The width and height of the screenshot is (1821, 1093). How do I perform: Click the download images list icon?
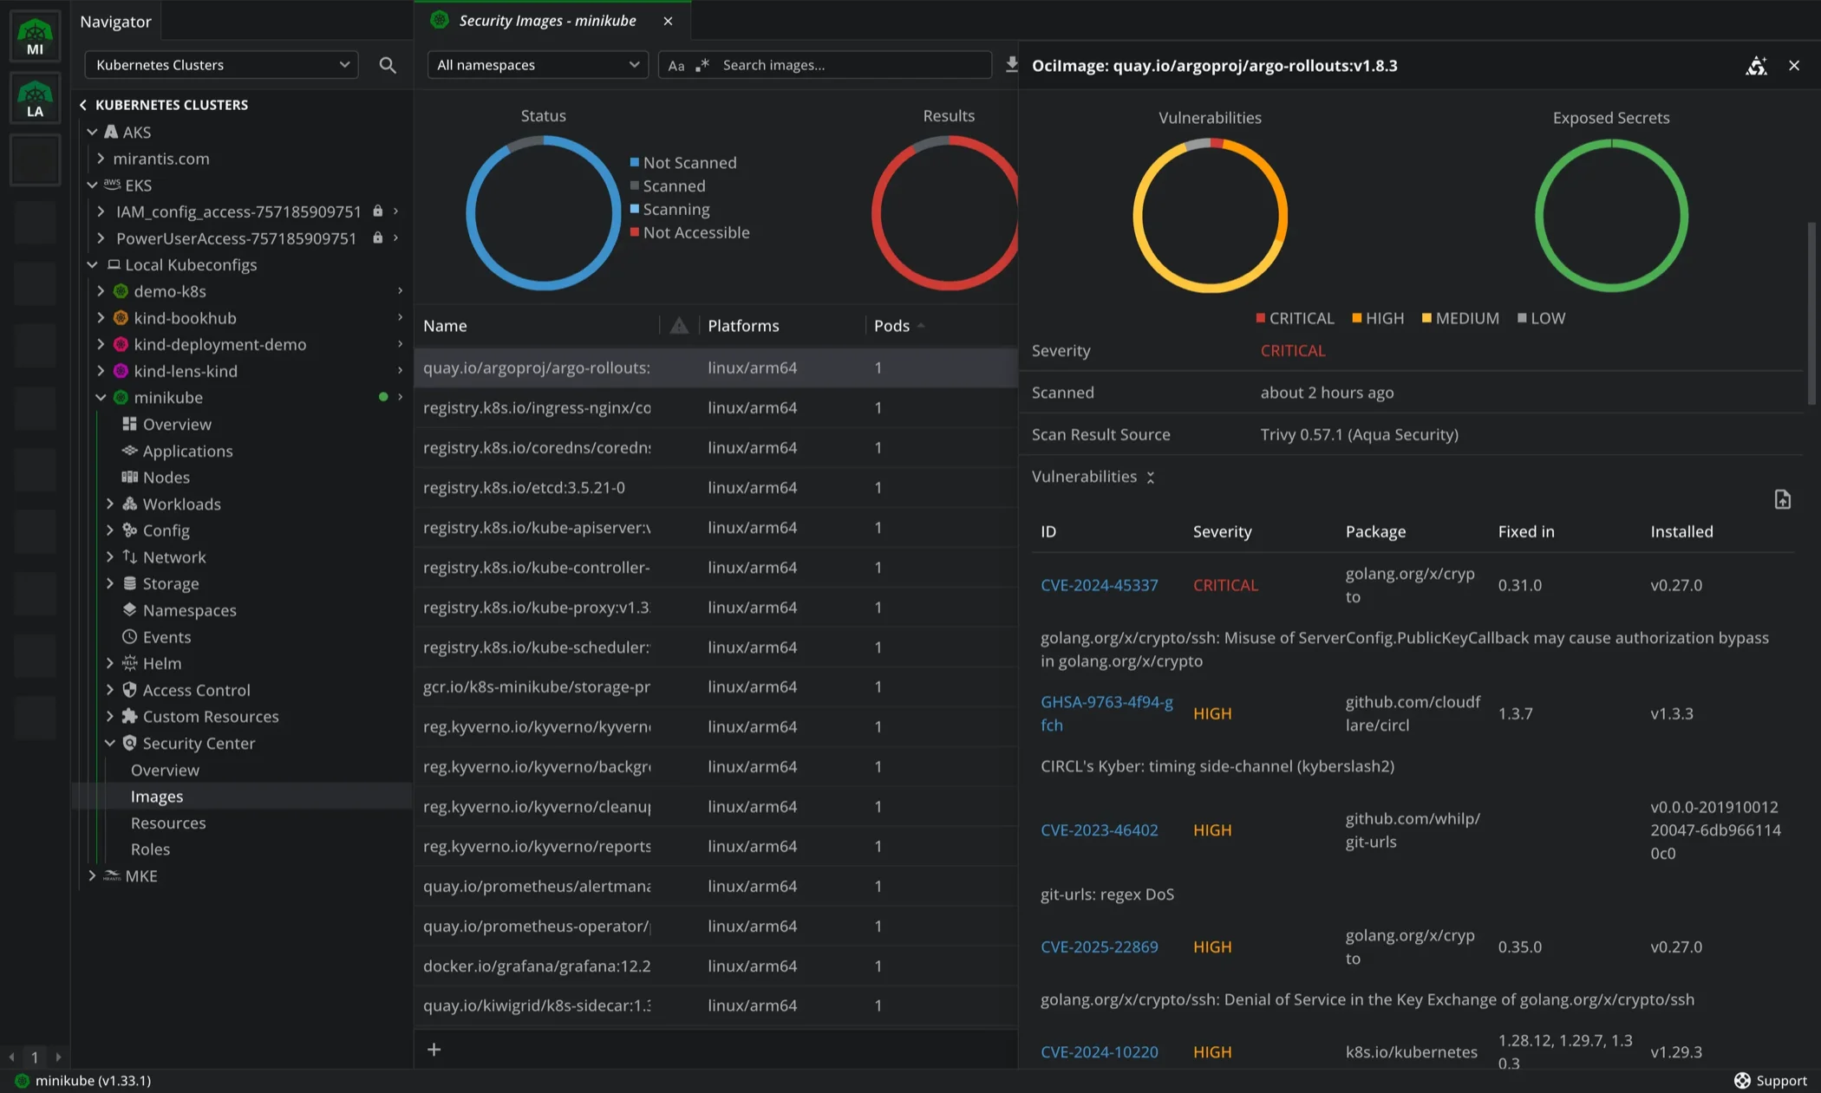[x=1011, y=65]
